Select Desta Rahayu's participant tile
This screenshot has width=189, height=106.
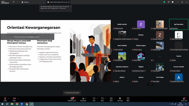(x=122, y=56)
